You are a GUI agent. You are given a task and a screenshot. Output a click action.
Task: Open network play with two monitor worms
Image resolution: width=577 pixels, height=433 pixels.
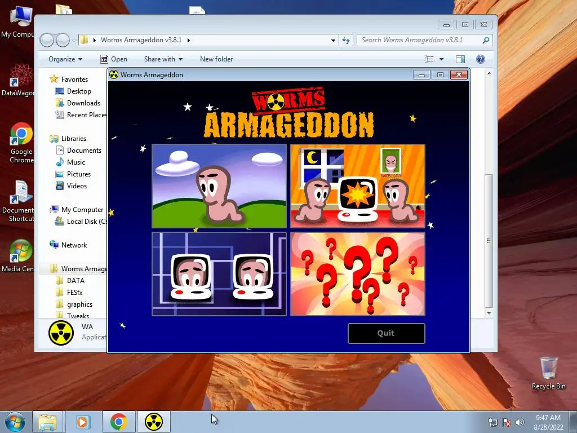[x=219, y=274]
